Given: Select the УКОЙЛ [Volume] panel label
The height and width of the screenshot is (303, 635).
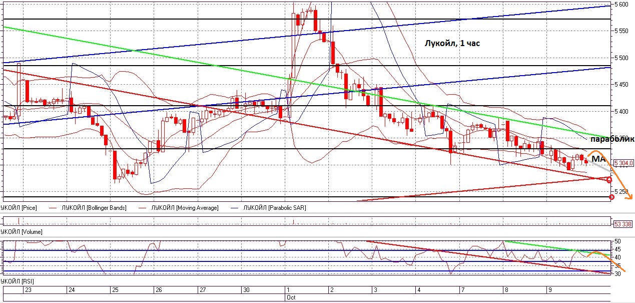Looking at the screenshot, I should pyautogui.click(x=22, y=232).
